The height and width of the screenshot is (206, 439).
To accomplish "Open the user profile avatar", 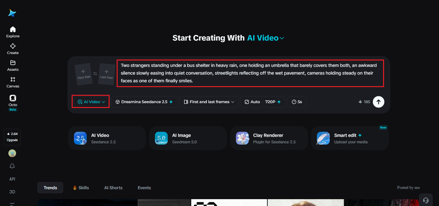I will click(x=12, y=153).
